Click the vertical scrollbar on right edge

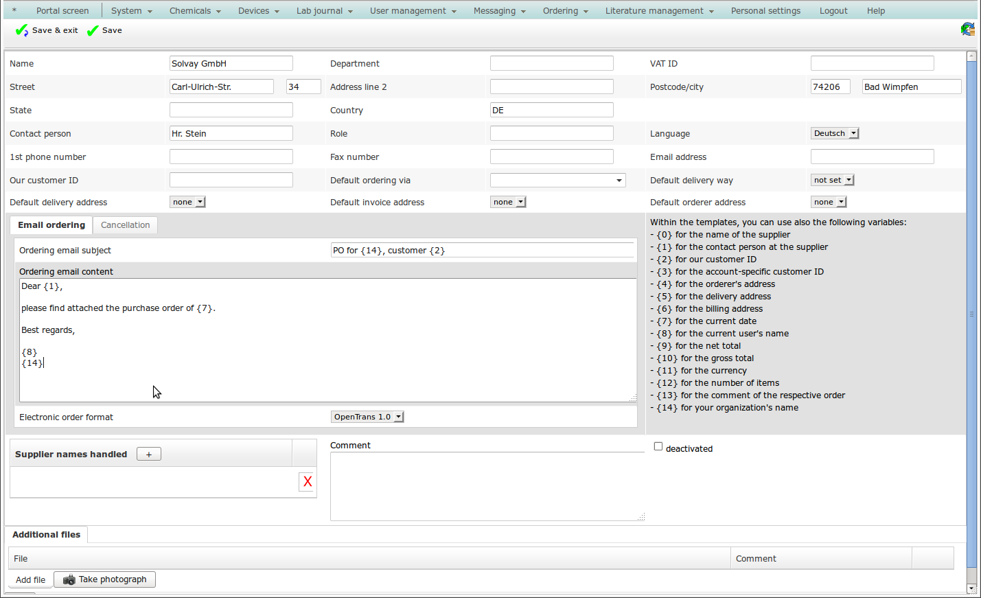tap(971, 314)
